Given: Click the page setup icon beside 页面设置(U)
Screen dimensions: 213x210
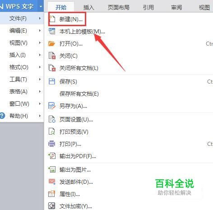Looking at the screenshot, I should 52,119.
